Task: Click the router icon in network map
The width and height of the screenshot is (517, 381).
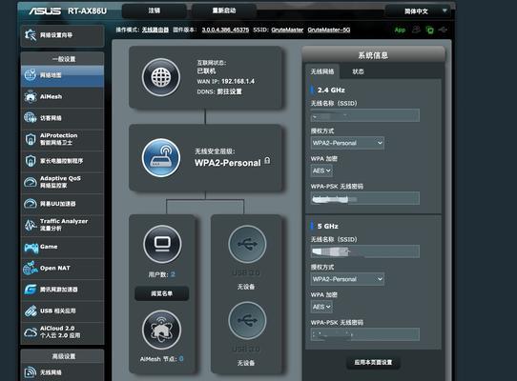Action: pos(161,158)
